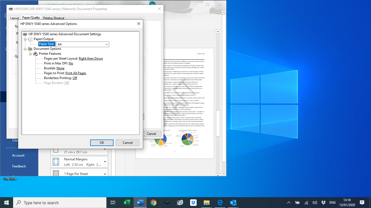Open Outlook from the taskbar
The width and height of the screenshot is (371, 208).
point(233,203)
